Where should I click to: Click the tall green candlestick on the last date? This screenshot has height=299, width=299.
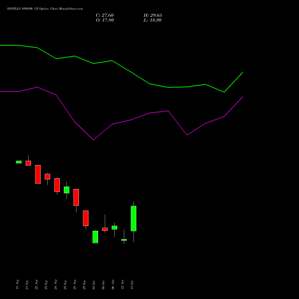tap(133, 218)
